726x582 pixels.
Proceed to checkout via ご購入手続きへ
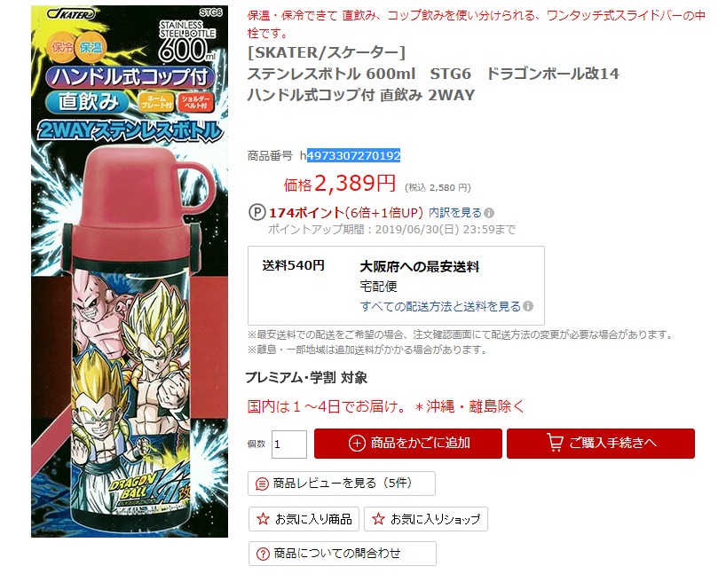click(x=601, y=444)
